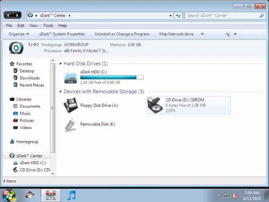
Task: Click the muted volume tray icon
Action: (235, 196)
